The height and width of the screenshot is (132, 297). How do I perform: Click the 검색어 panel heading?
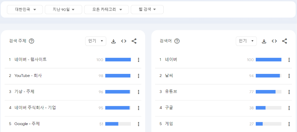click(166, 41)
